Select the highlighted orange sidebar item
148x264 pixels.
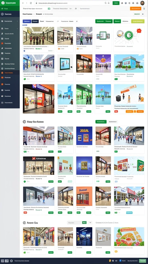10,73
